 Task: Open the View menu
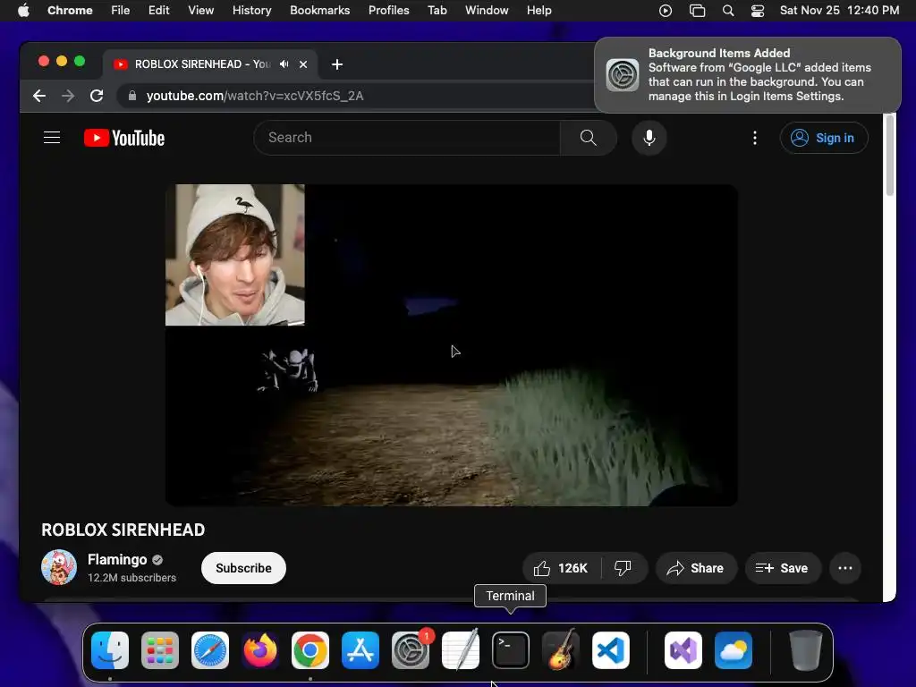201,11
